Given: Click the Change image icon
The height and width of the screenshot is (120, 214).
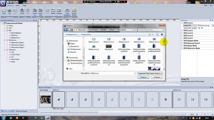Looking at the screenshot, I should pyautogui.click(x=59, y=11).
